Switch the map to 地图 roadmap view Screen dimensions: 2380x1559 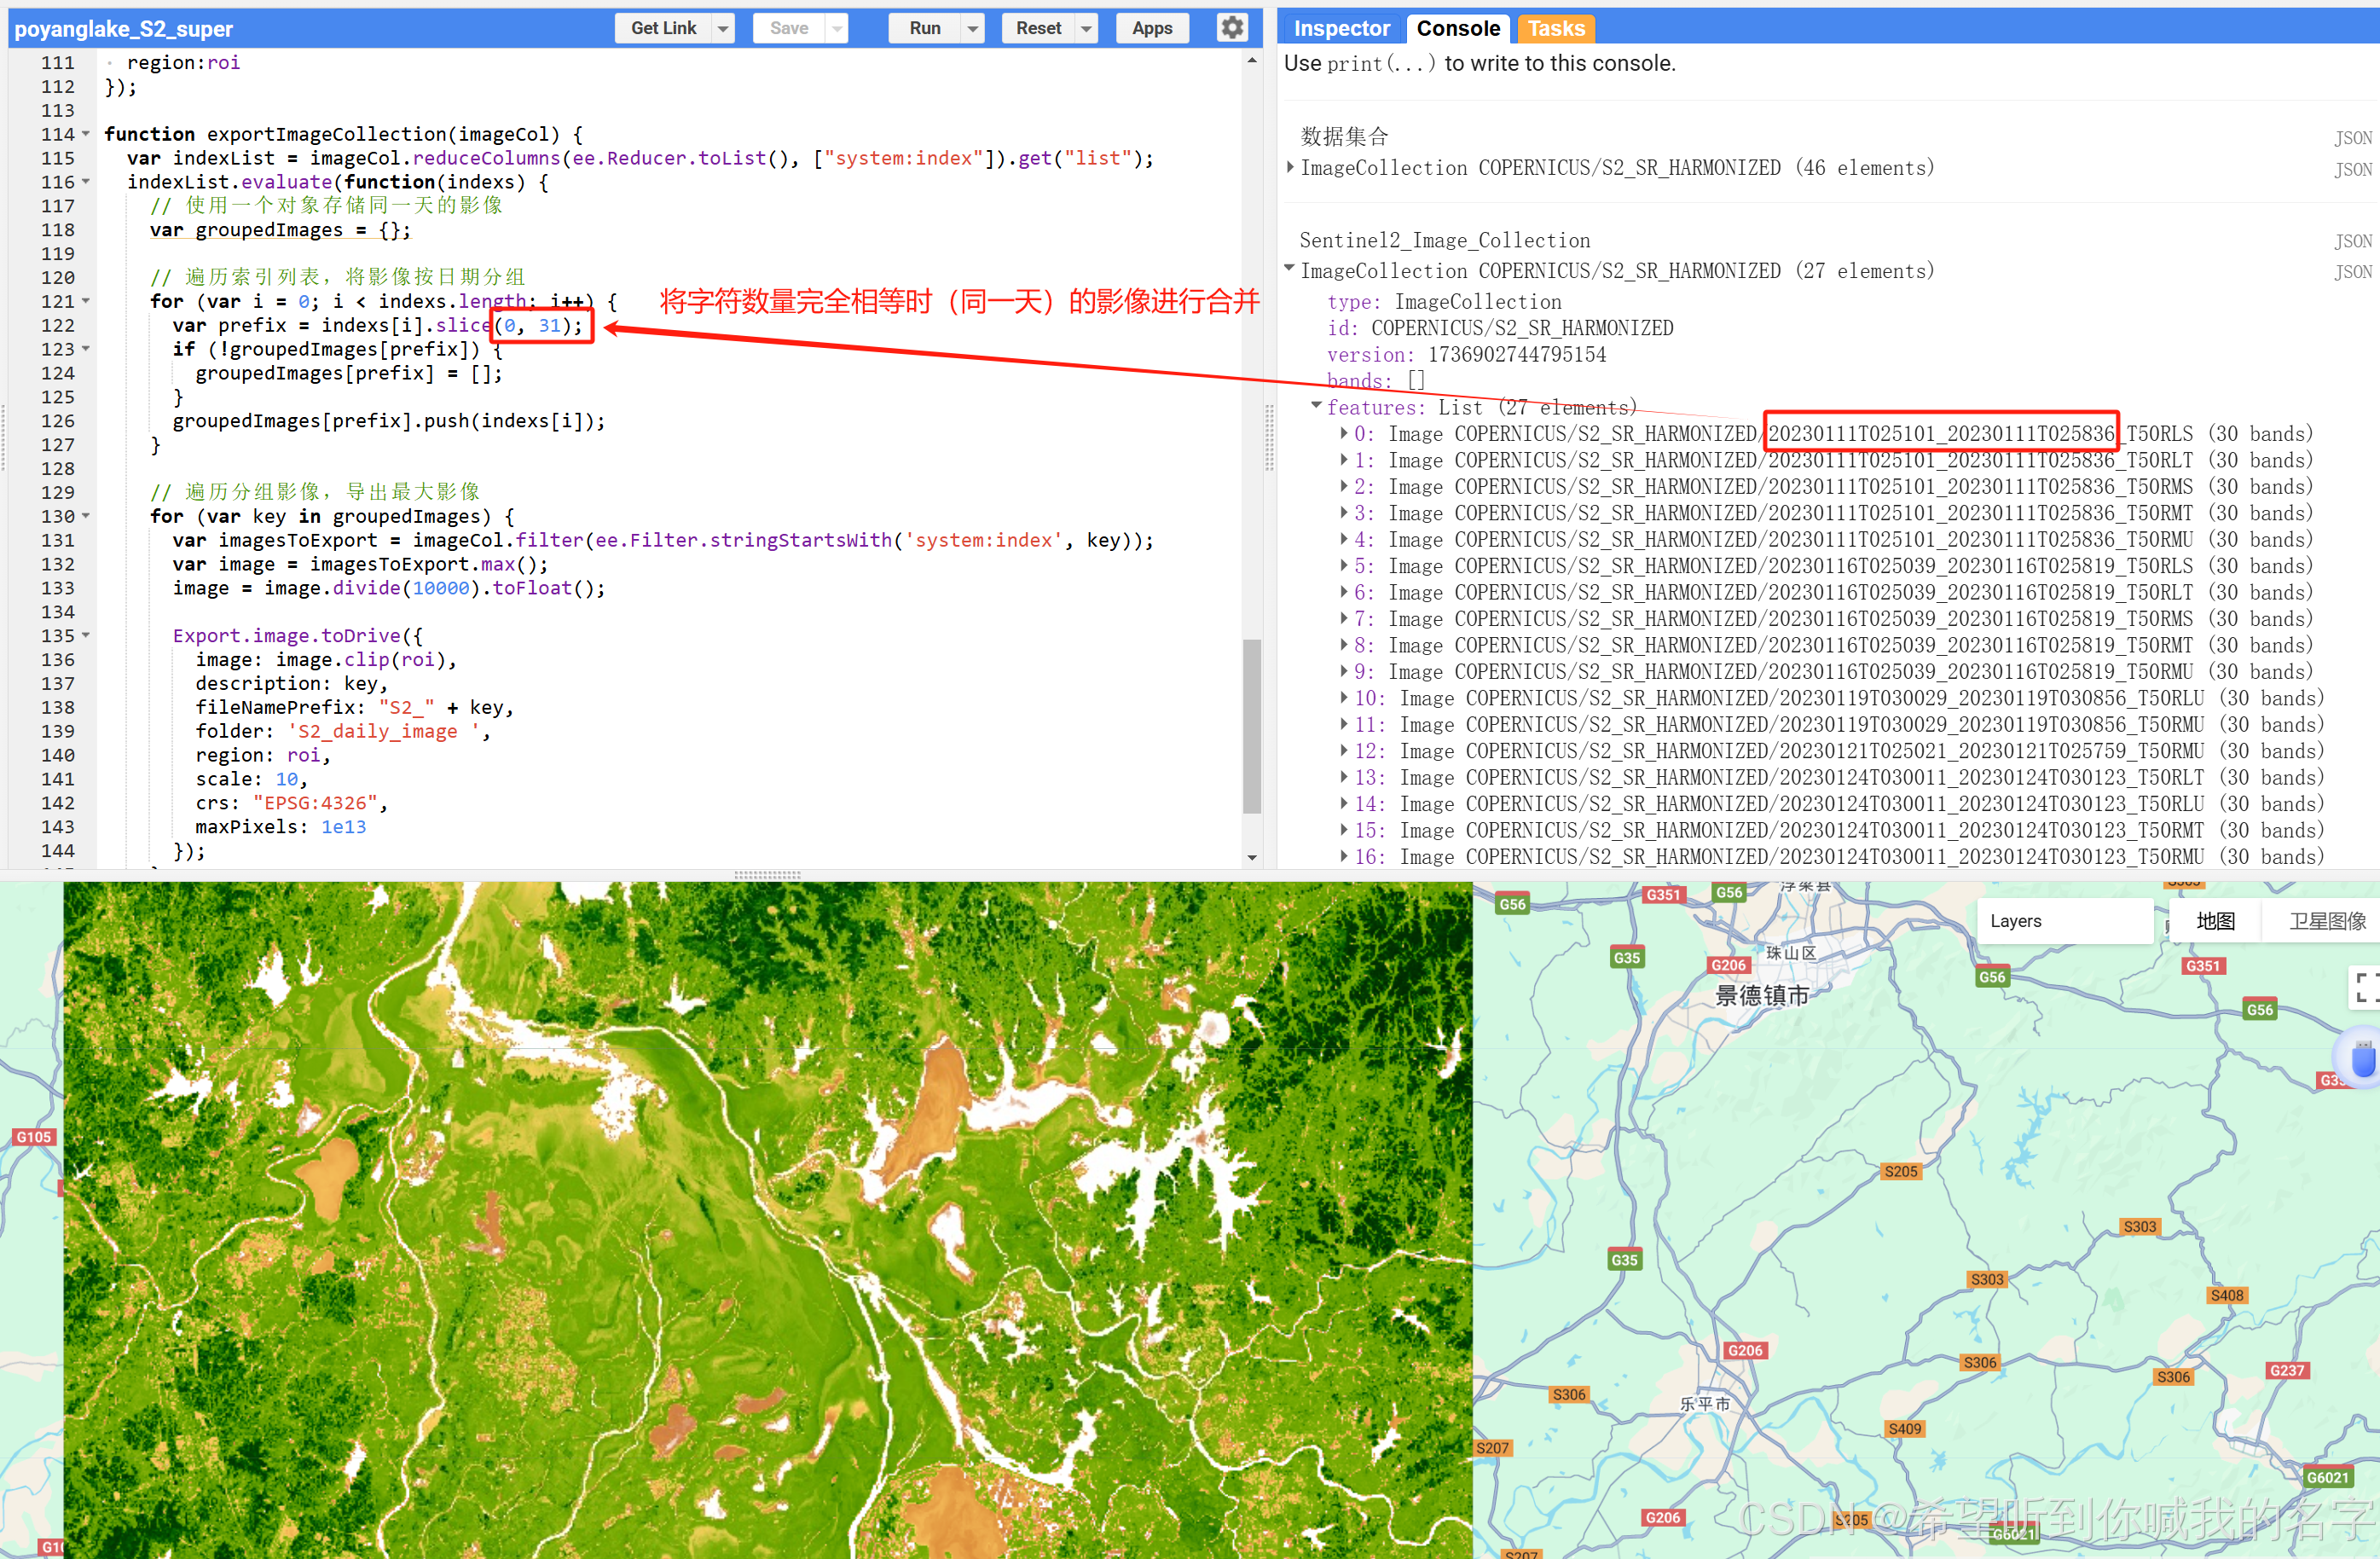(2215, 921)
